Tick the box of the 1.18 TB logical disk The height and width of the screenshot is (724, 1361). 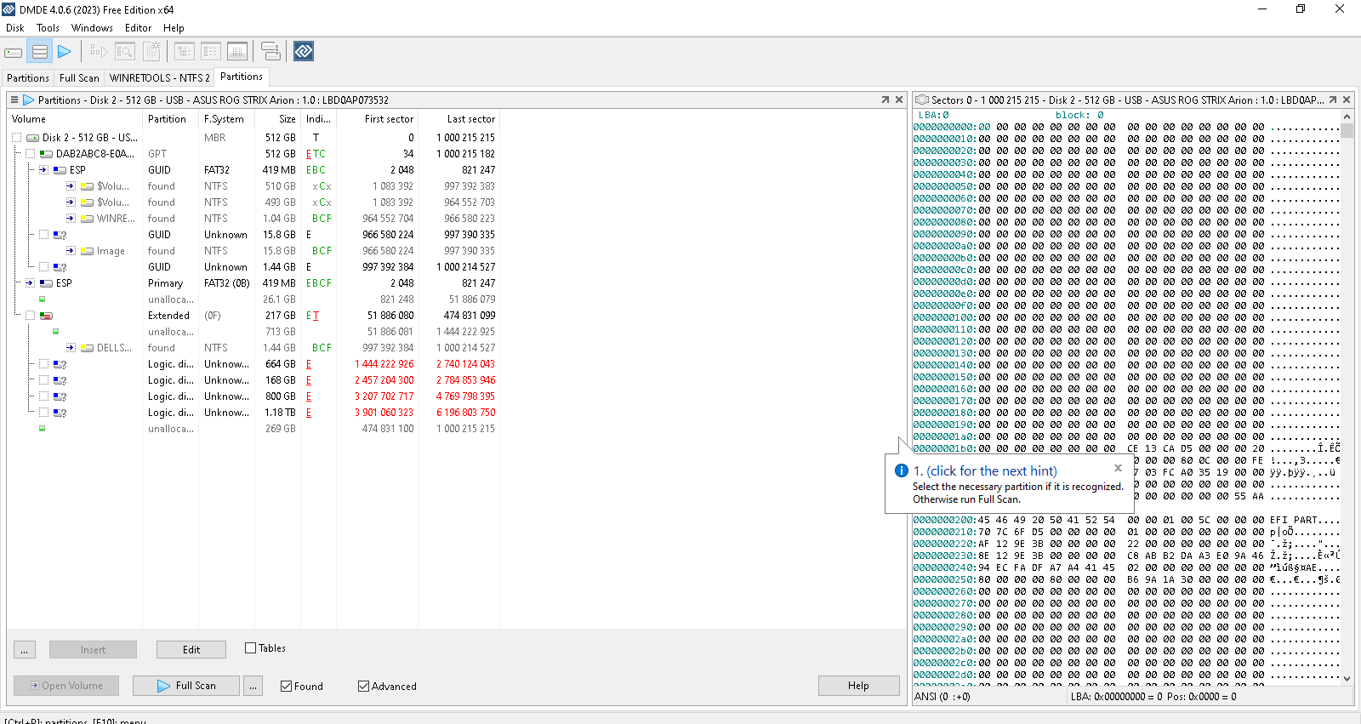[44, 413]
